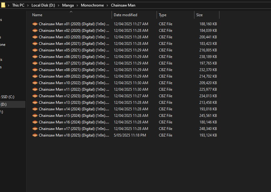This screenshot has height=192, width=271.
Task: Select file name Chainsaw Man v05 (2021)
Action: 74,50
